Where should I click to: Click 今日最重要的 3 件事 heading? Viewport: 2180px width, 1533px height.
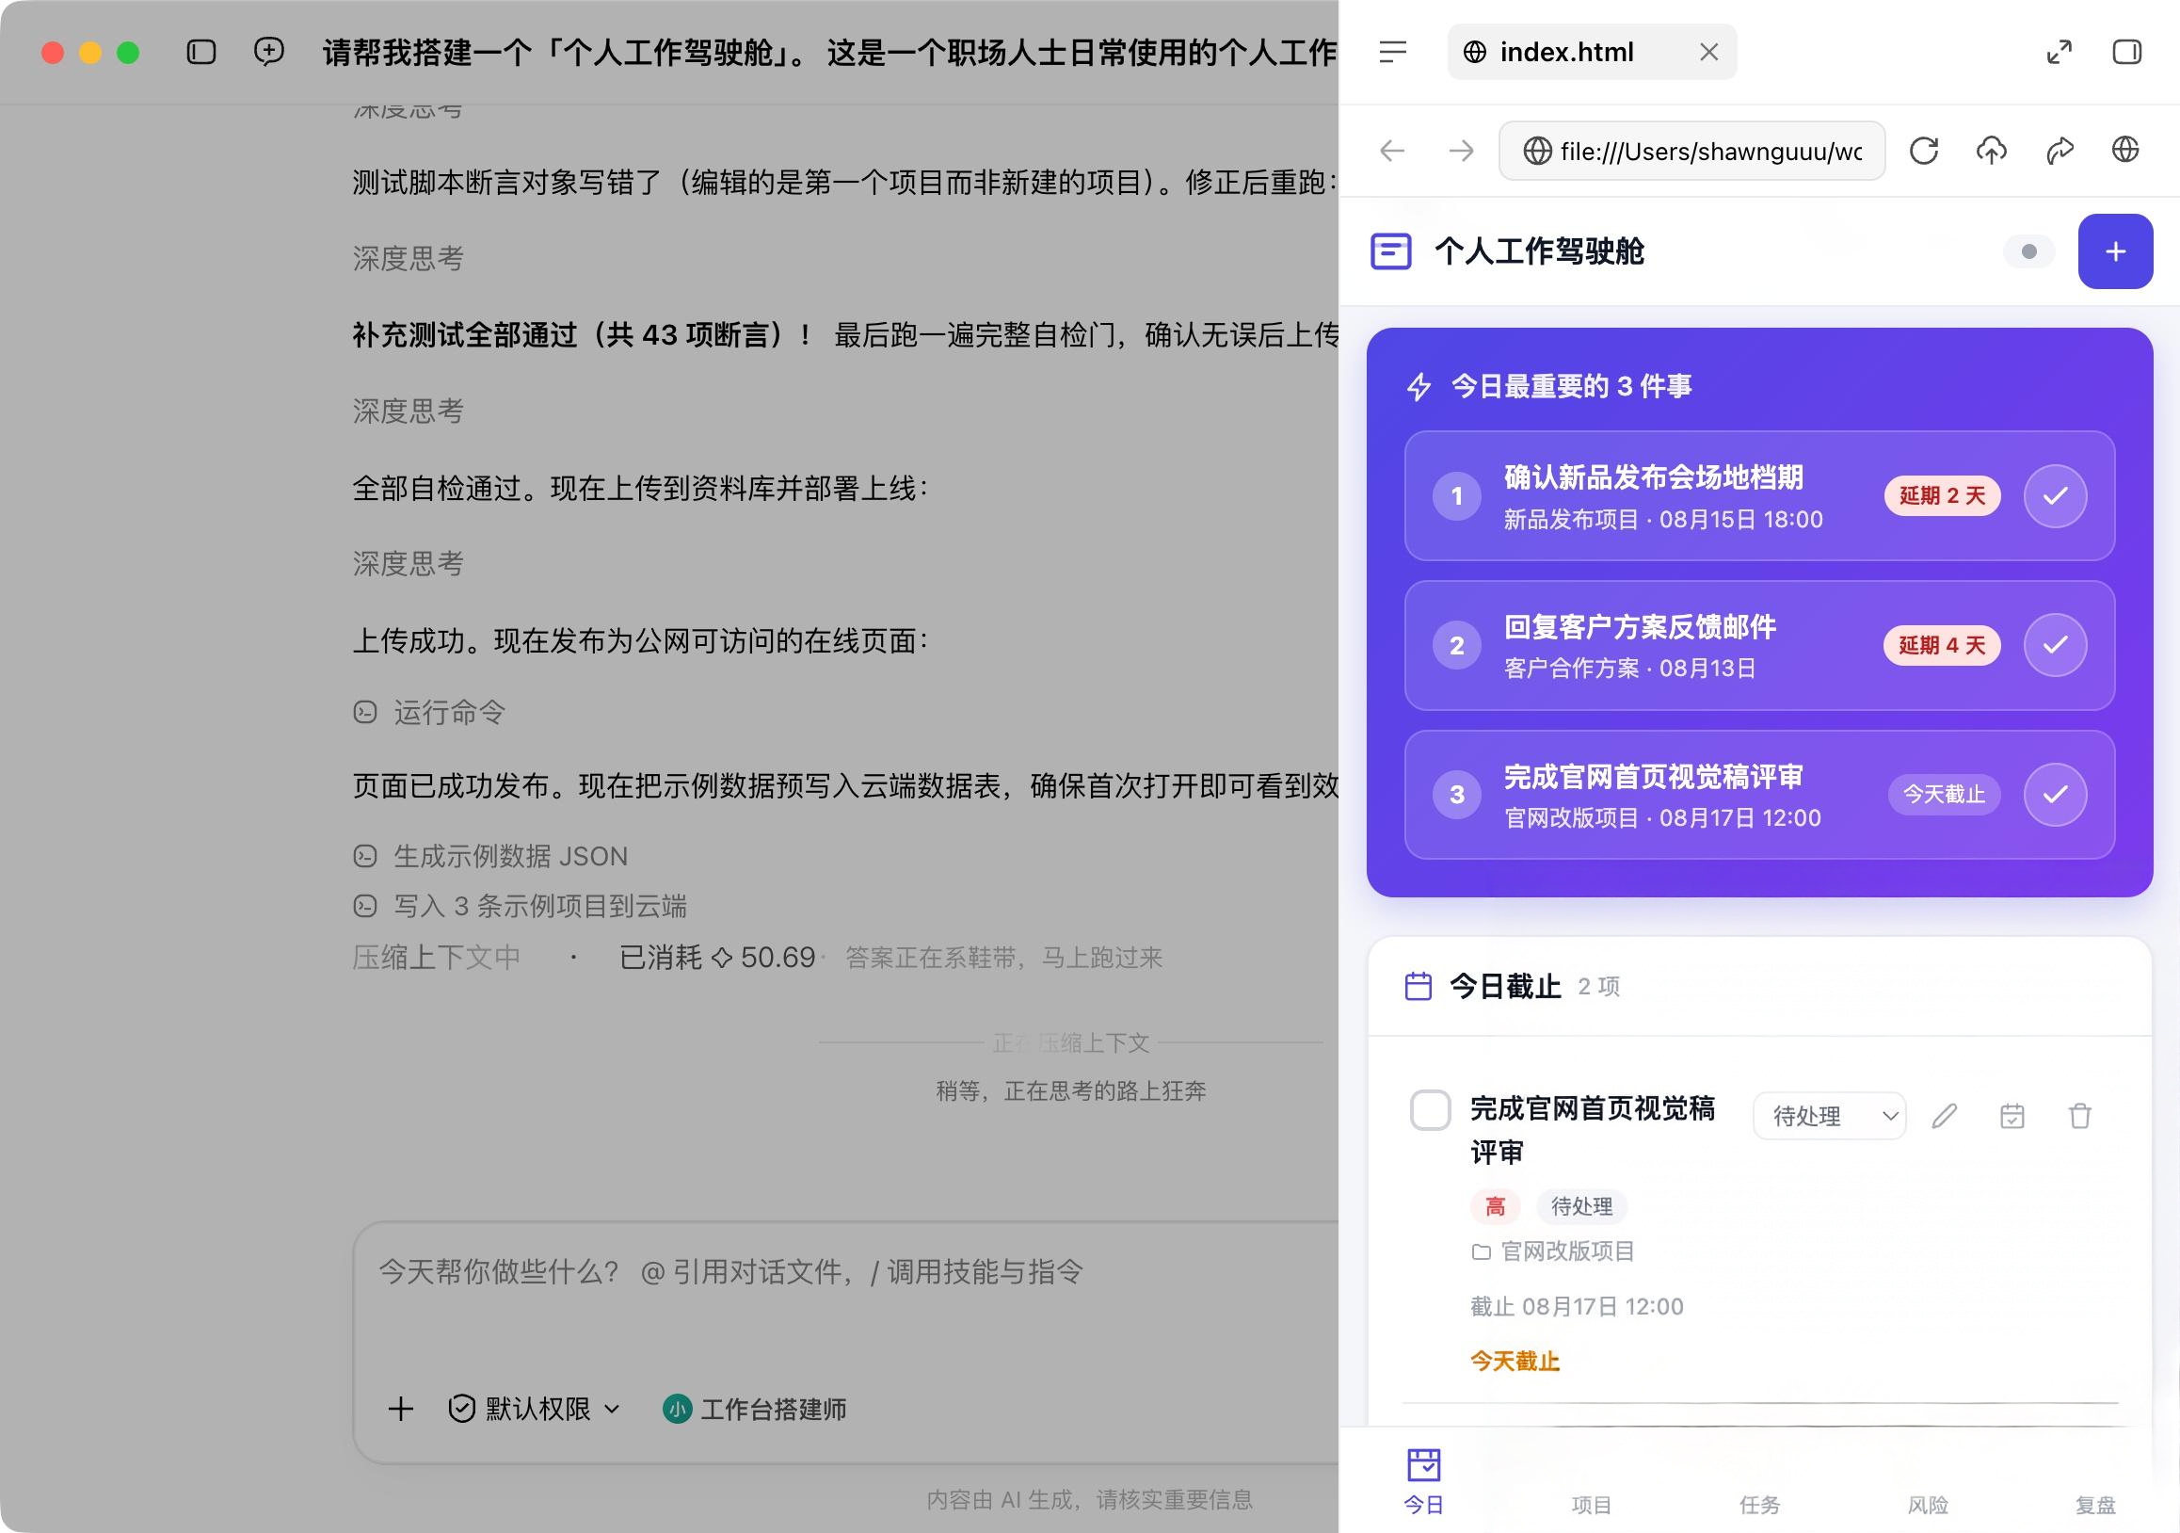click(x=1571, y=387)
